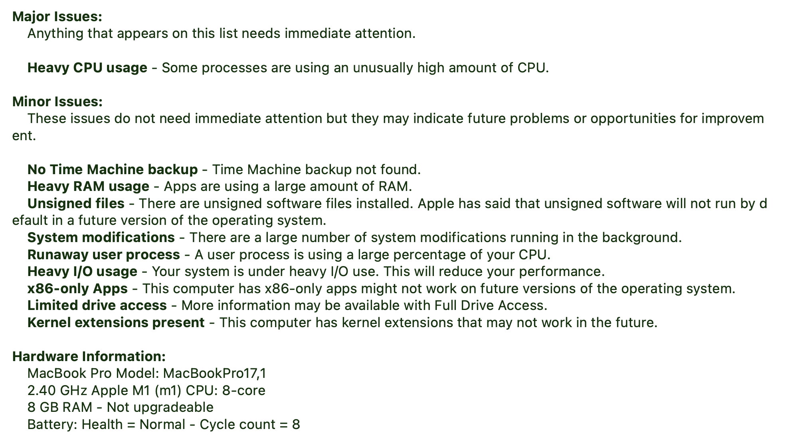The image size is (788, 437).
Task: Select the Battery health line
Action: pos(164,425)
